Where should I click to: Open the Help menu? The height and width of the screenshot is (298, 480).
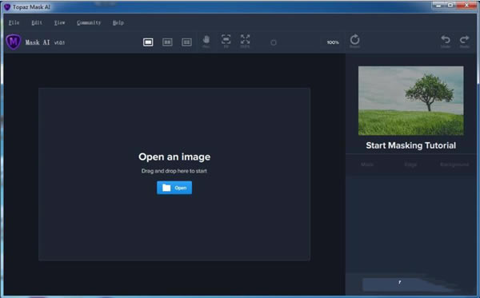point(118,22)
